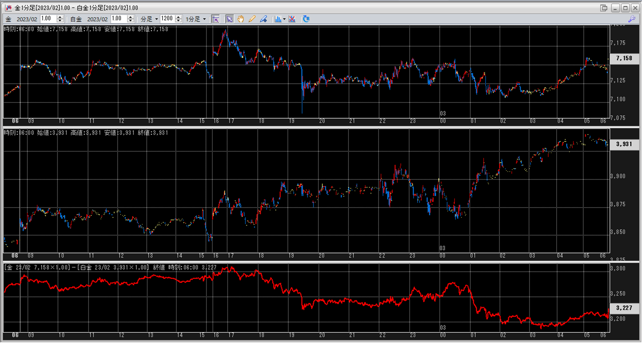642x343 pixels.
Task: Click the bar chart indicator icon
Action: tap(278, 19)
